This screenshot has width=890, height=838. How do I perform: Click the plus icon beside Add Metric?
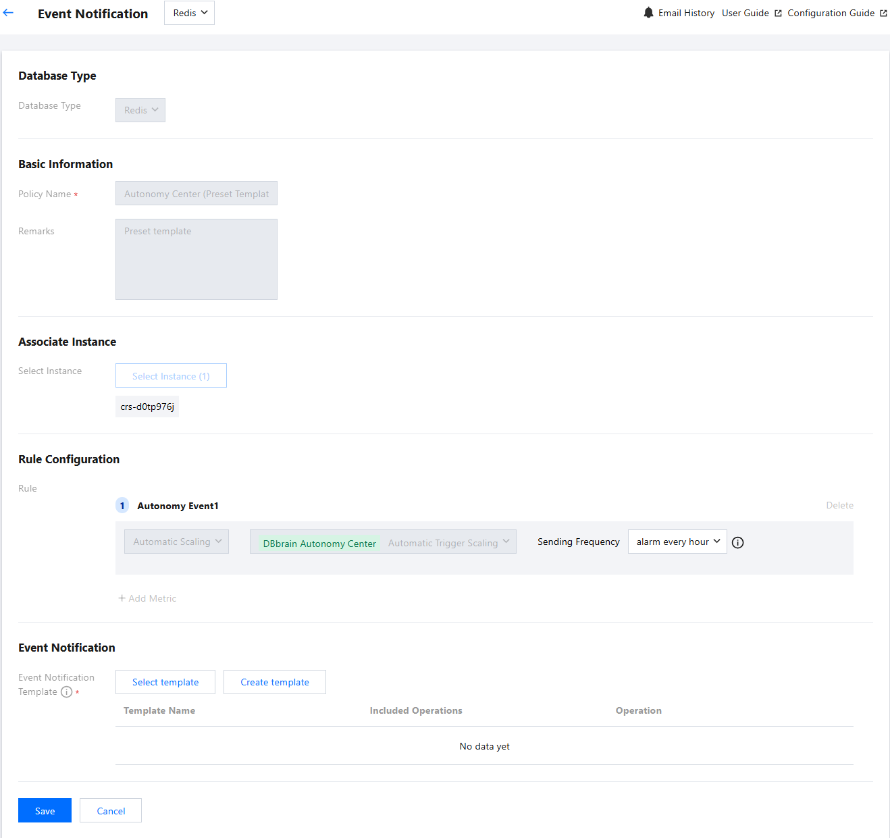[x=122, y=598]
